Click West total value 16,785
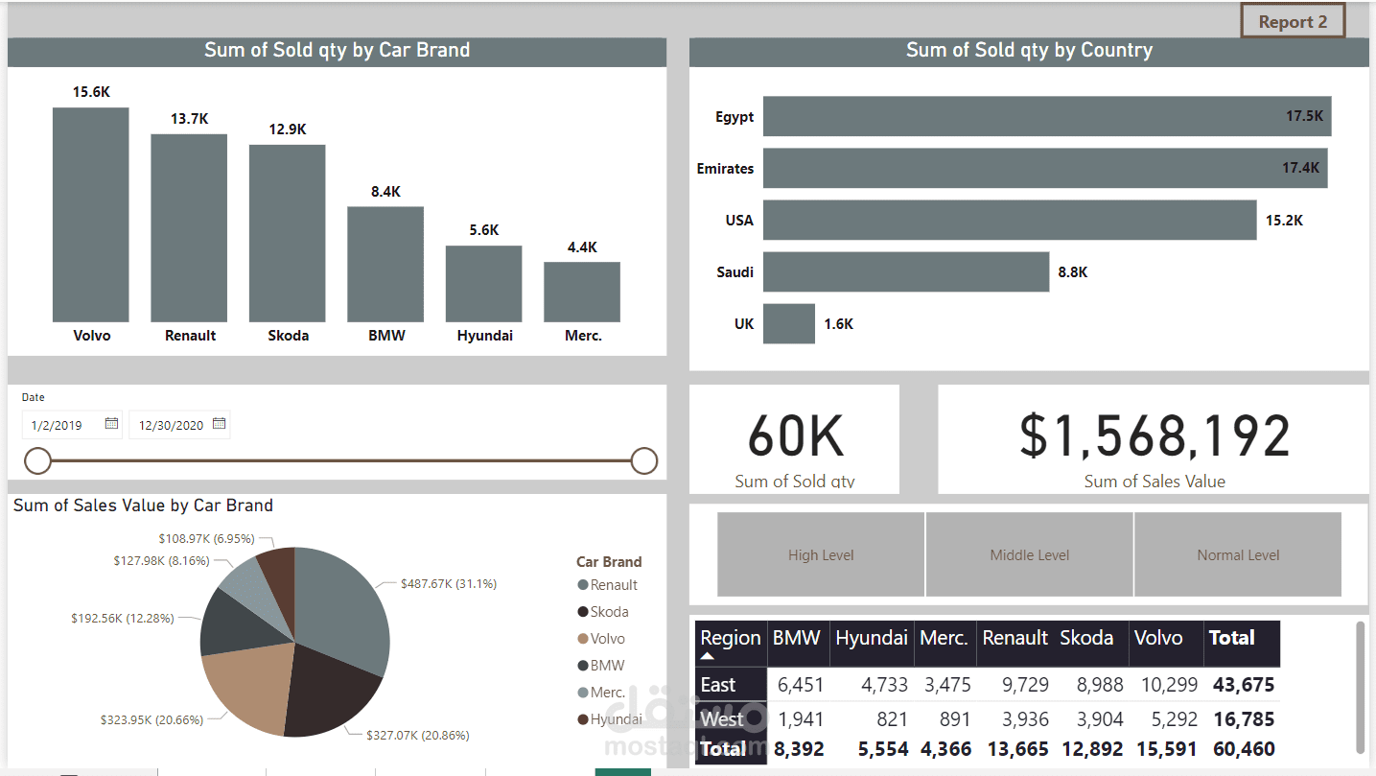This screenshot has width=1376, height=776. 1244,719
